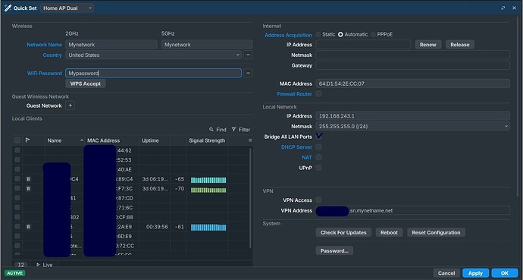The width and height of the screenshot is (523, 280).
Task: Click the Reboot button
Action: [389, 233]
